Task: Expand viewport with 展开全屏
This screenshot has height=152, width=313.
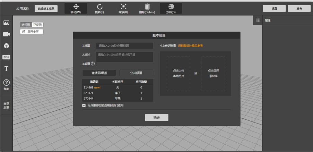Action: click(32, 32)
